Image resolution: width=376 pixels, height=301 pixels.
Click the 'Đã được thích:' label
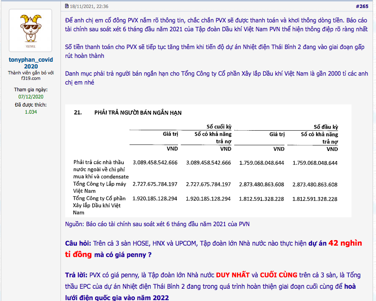click(31, 105)
